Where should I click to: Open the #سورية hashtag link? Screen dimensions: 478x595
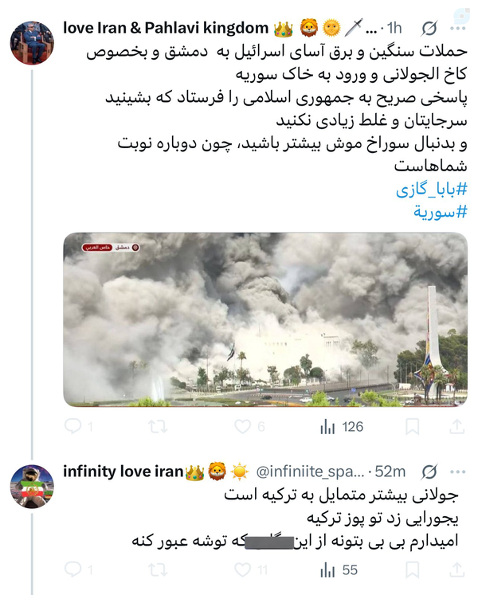click(x=440, y=212)
